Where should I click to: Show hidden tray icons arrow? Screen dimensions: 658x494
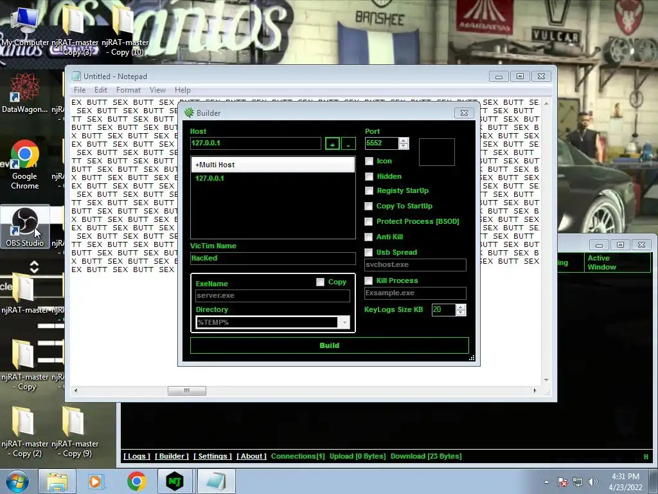[x=546, y=482]
